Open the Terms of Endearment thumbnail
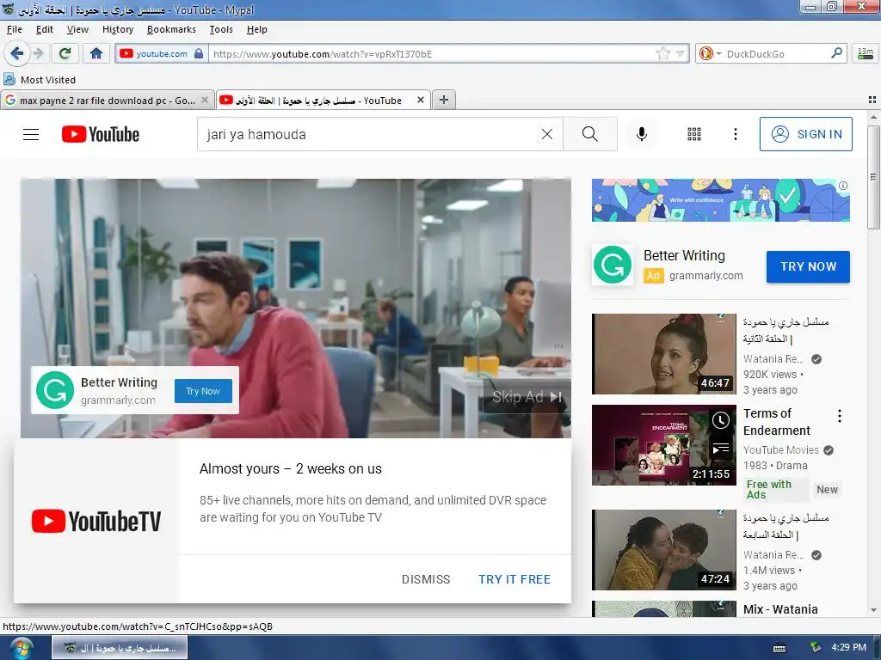This screenshot has width=881, height=660. coord(663,445)
